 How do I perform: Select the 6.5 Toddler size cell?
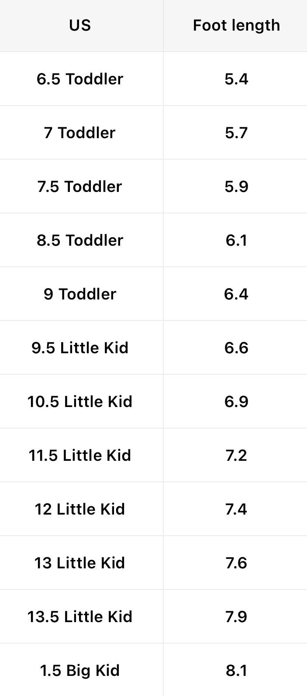80,79
